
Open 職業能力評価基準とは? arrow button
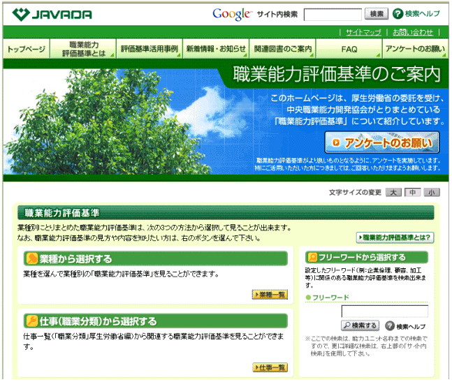click(x=395, y=237)
